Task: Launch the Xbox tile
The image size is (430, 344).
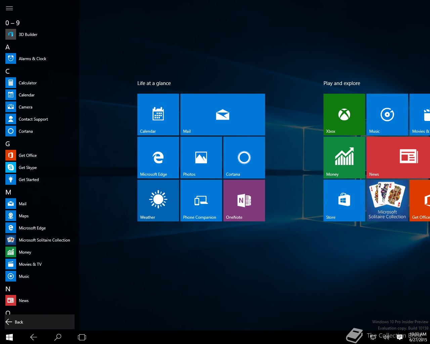Action: (344, 115)
